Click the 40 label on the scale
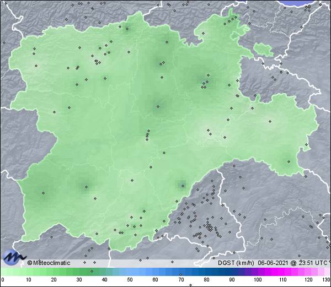 pos(104,280)
